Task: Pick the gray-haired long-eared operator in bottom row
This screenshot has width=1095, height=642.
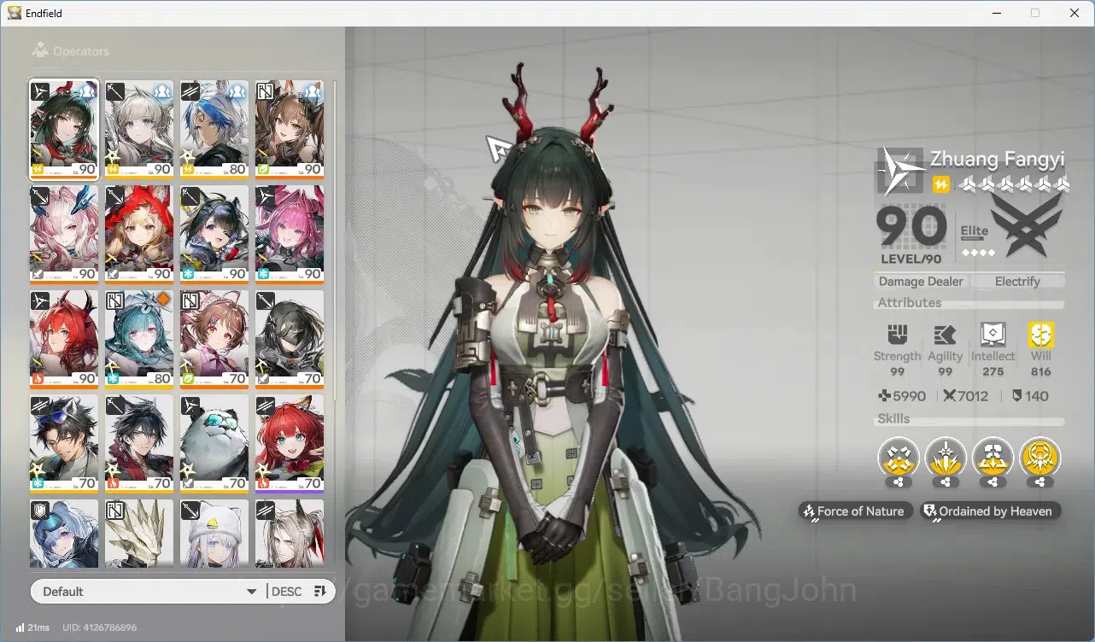Action: [290, 534]
